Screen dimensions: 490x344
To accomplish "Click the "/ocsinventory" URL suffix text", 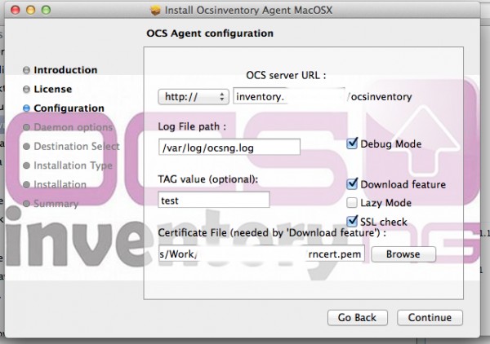I will [380, 97].
